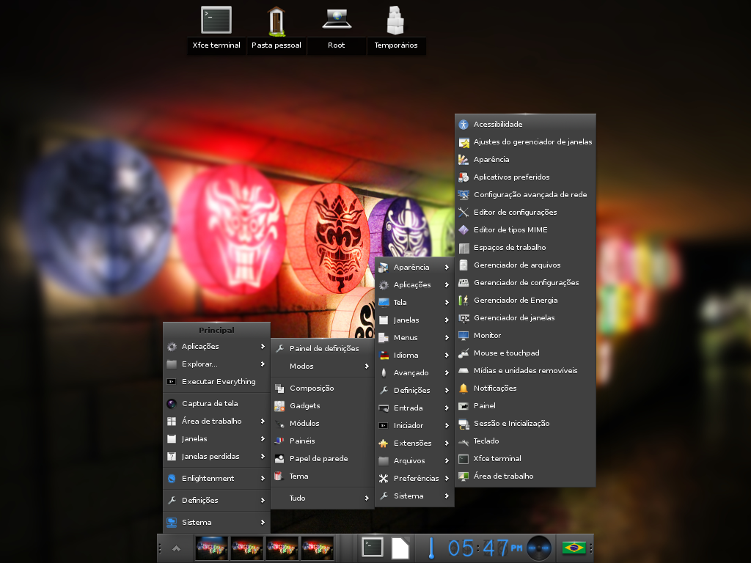
Task: Click the Aplicativos preferidos icon
Action: click(x=464, y=177)
